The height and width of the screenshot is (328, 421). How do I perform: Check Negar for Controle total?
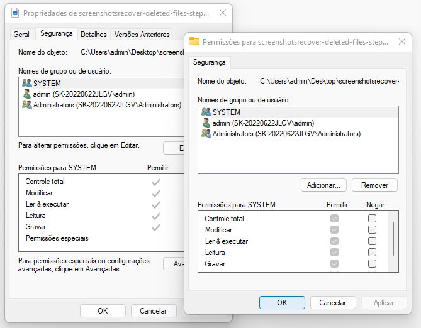[x=373, y=219]
